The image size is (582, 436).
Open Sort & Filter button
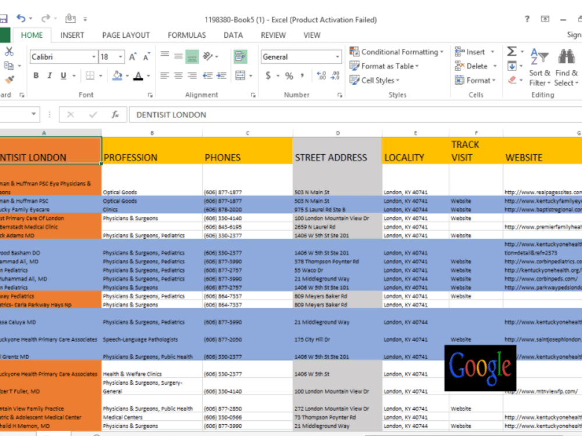click(x=540, y=67)
